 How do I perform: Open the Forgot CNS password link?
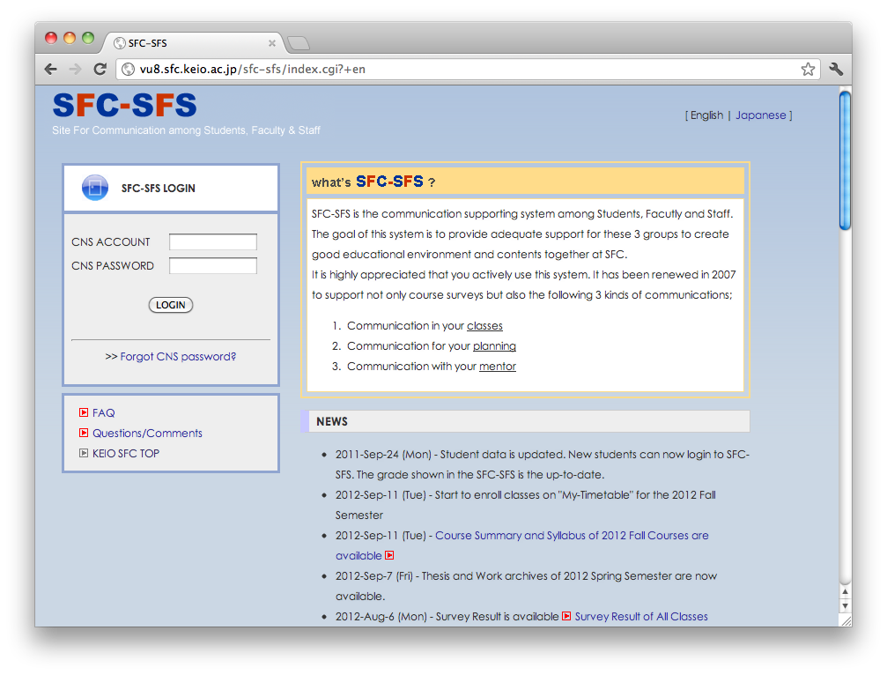(178, 357)
